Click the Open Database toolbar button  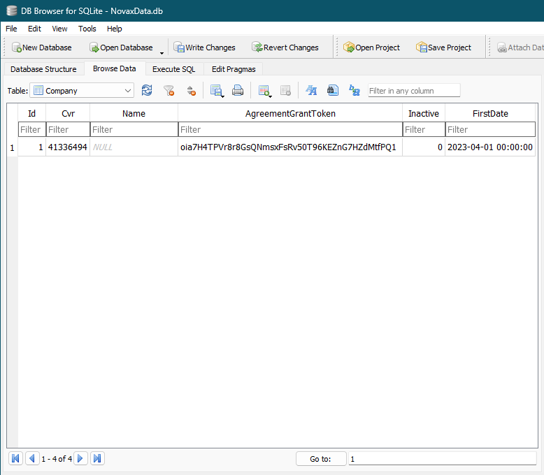121,47
